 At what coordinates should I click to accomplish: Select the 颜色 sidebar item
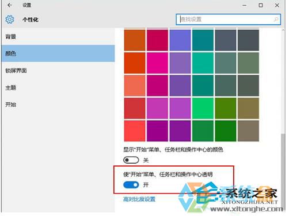(x=58, y=53)
